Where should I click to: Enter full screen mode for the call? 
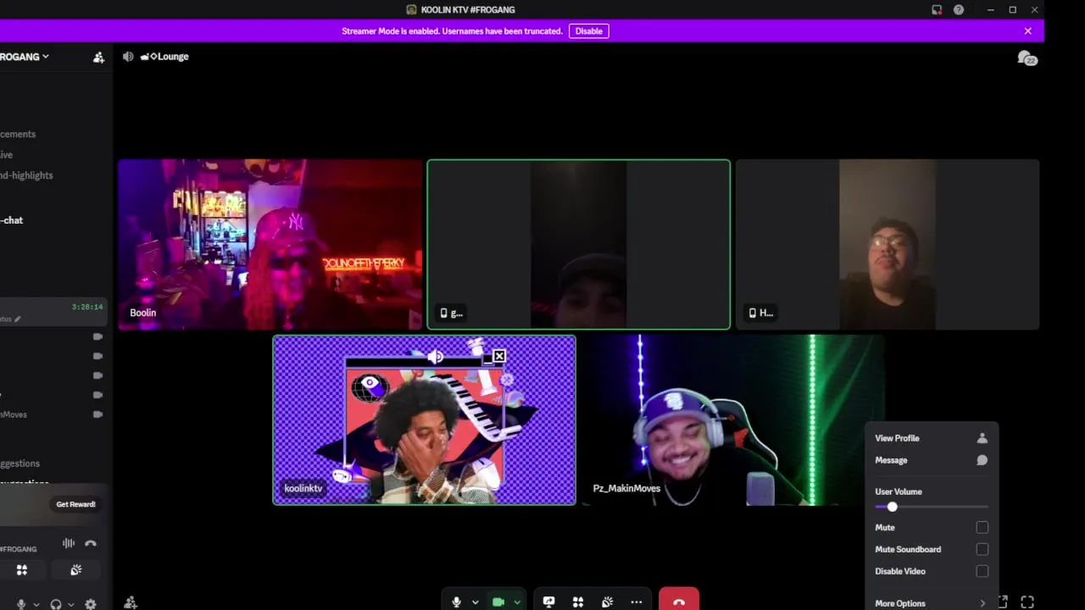point(1027,602)
